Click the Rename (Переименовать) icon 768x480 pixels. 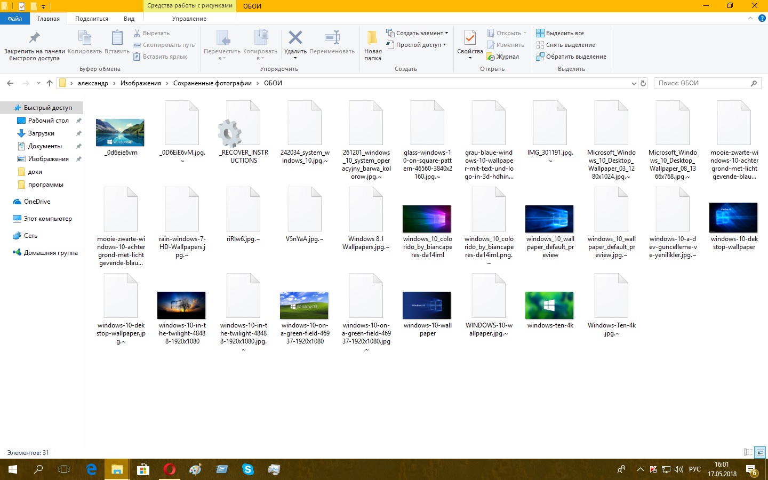pyautogui.click(x=332, y=38)
